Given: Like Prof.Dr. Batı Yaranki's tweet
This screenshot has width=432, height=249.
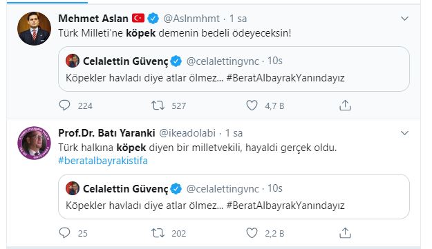Looking at the screenshot, I should (252, 232).
